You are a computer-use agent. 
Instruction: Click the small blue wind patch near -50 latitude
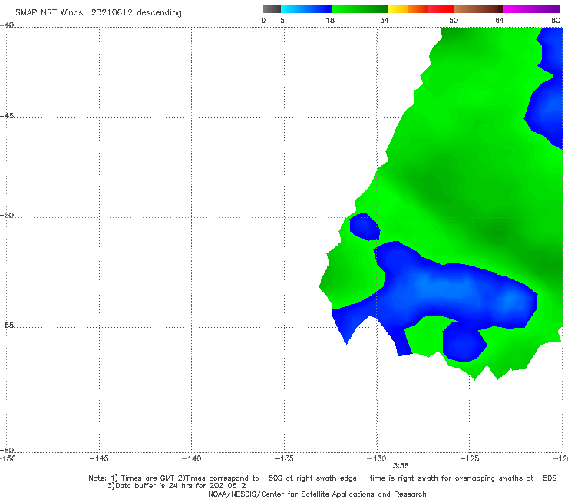tap(365, 226)
